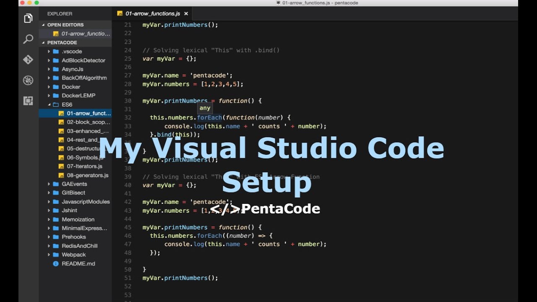Click 'myVar.printNumbers();' on line 51
The width and height of the screenshot is (537, 302).
[x=180, y=278]
